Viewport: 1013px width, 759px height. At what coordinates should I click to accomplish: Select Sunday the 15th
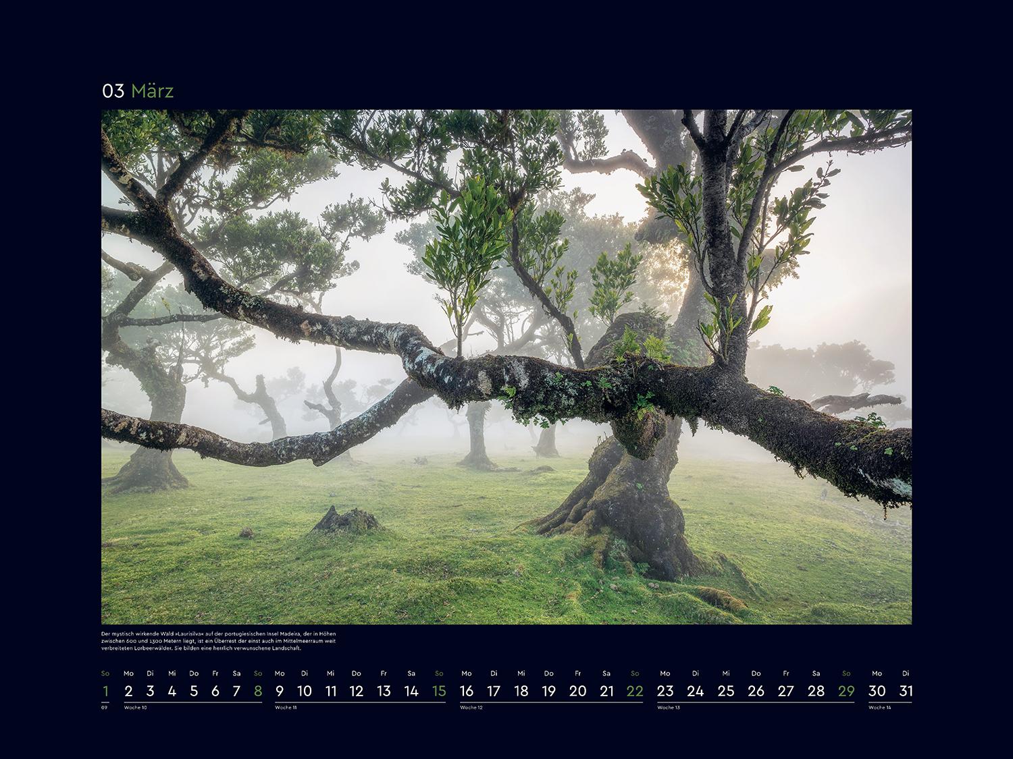[x=439, y=692]
